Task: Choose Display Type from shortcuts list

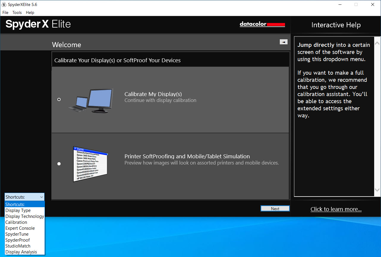Action: [x=25, y=210]
